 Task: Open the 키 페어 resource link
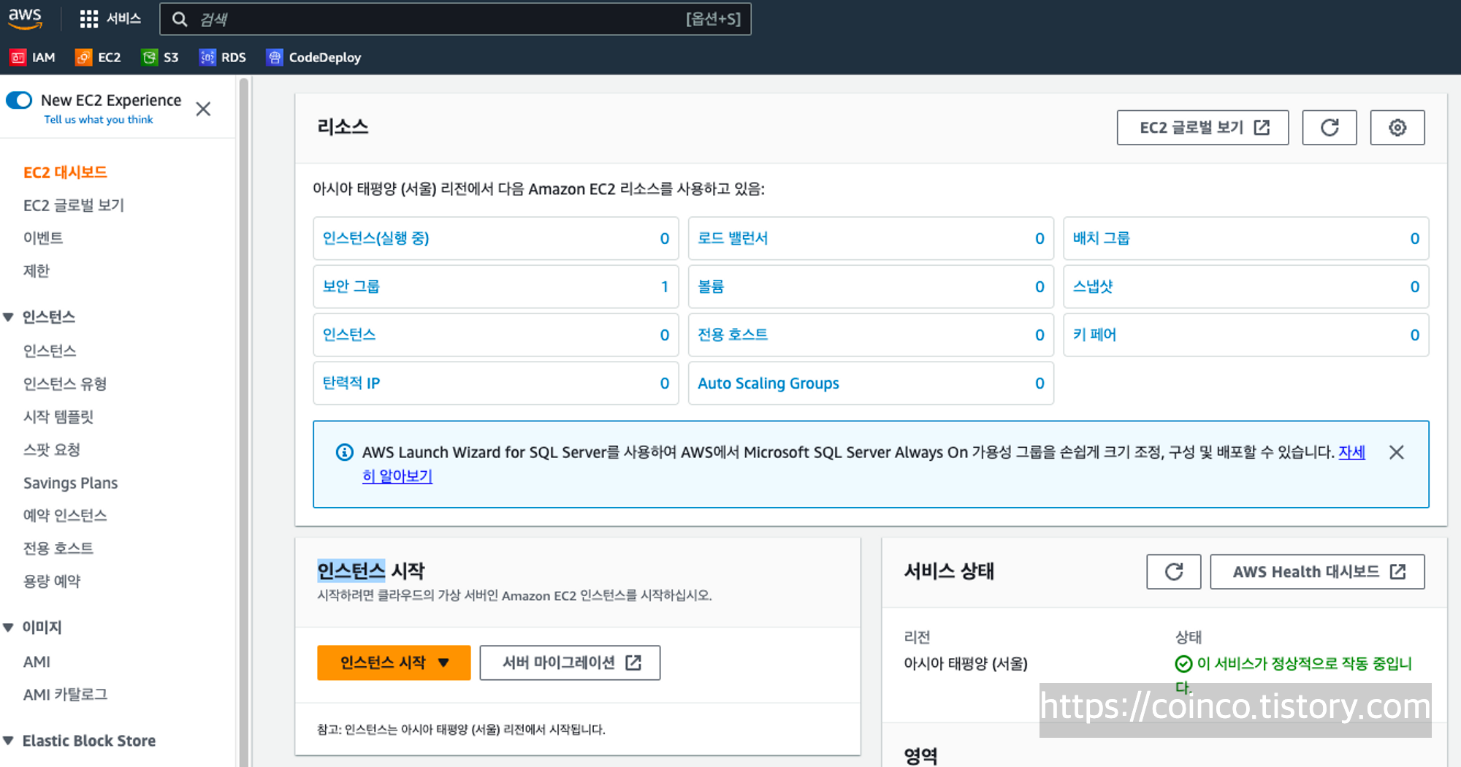point(1094,335)
